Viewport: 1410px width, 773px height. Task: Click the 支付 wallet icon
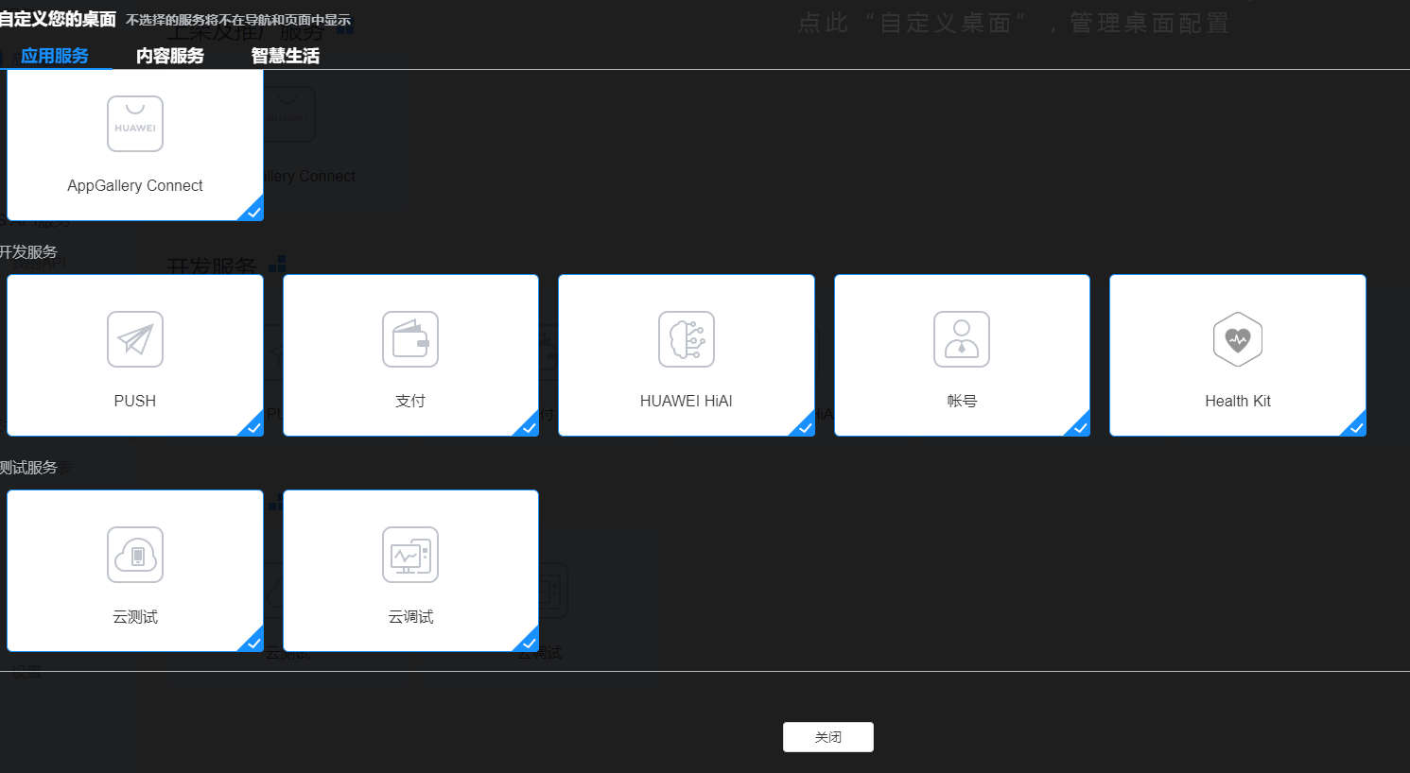coord(410,339)
